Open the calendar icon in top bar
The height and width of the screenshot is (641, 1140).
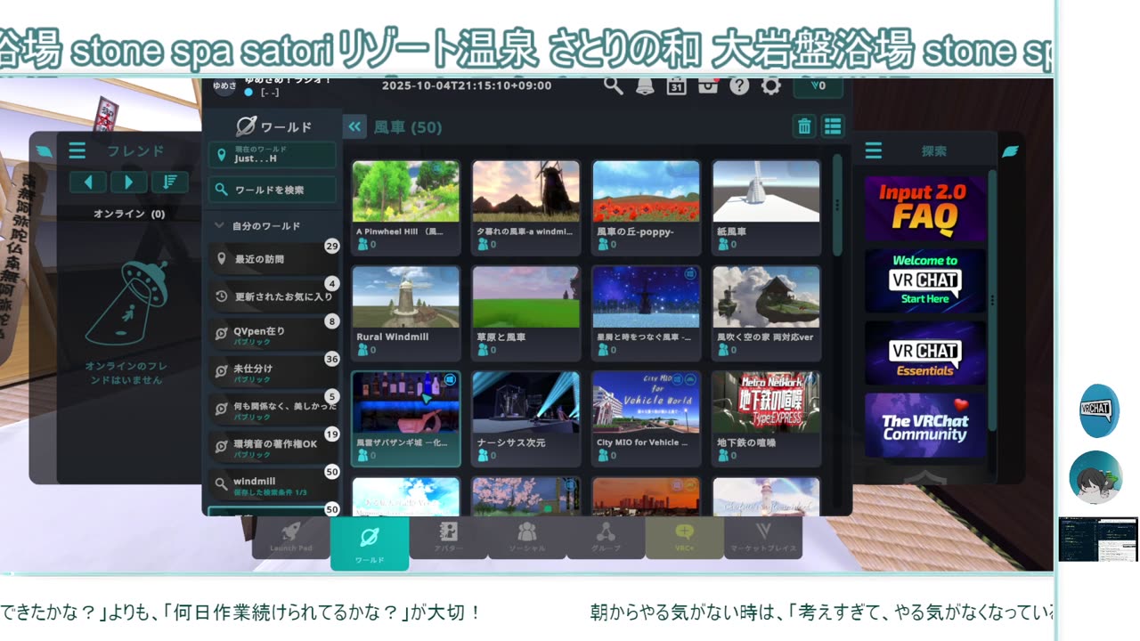[676, 85]
